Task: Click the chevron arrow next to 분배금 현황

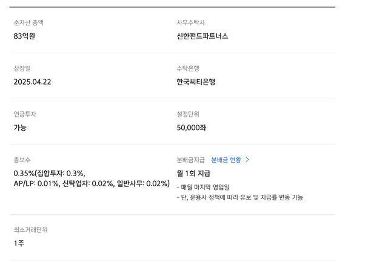Action: 247,160
